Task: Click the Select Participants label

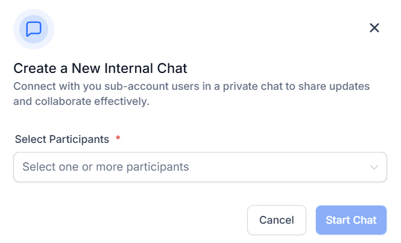Action: [62, 139]
